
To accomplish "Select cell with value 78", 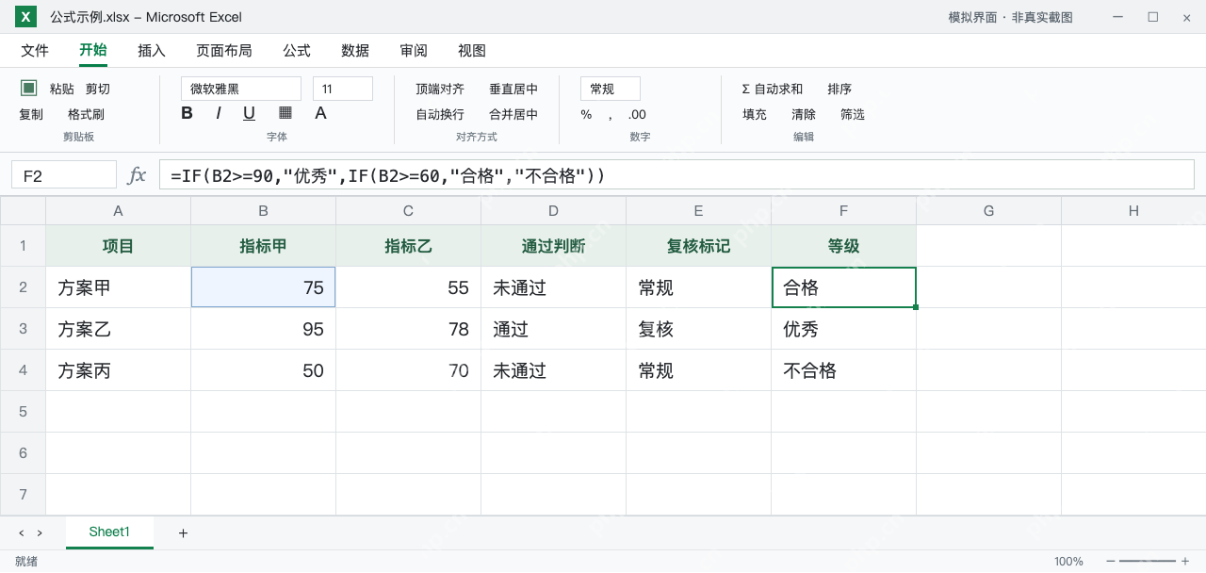I will tap(409, 329).
